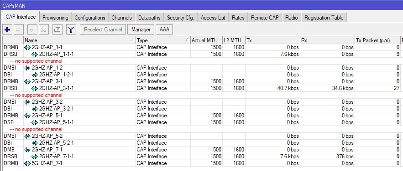
Task: Click interface icon of 2GHZ-AP_1-1-1
Action: tap(35, 54)
